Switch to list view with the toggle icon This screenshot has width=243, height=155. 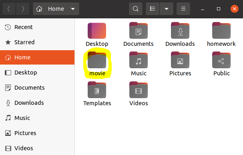point(153,9)
